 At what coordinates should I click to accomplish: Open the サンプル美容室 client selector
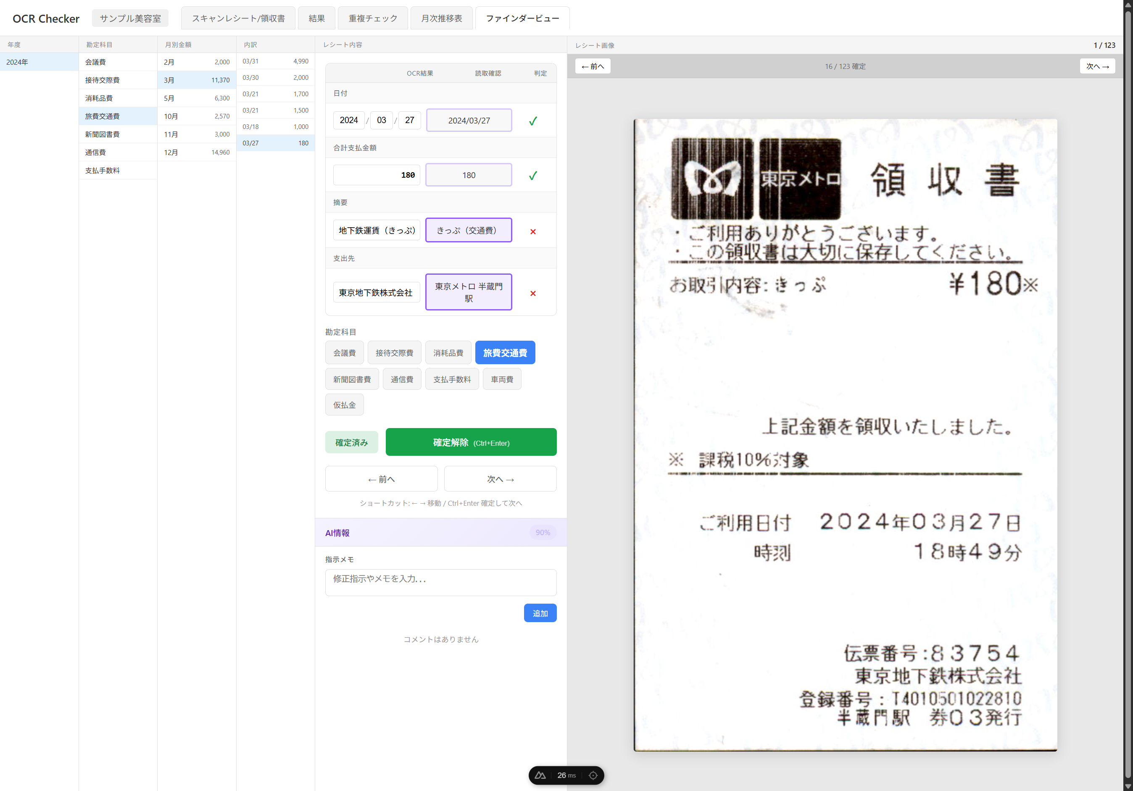(130, 18)
